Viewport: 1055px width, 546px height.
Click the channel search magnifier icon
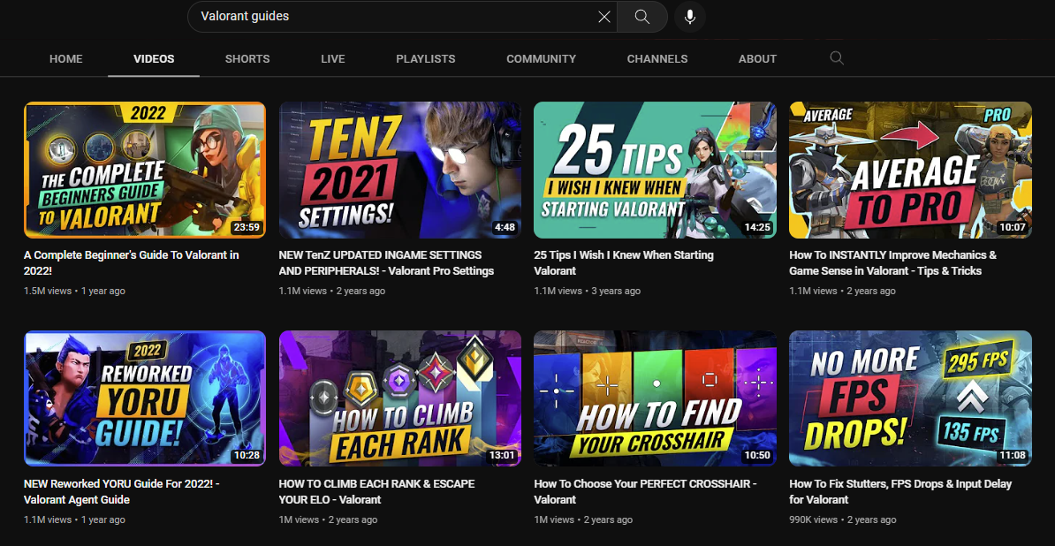837,58
